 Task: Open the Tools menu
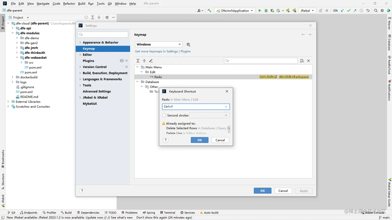[101, 4]
